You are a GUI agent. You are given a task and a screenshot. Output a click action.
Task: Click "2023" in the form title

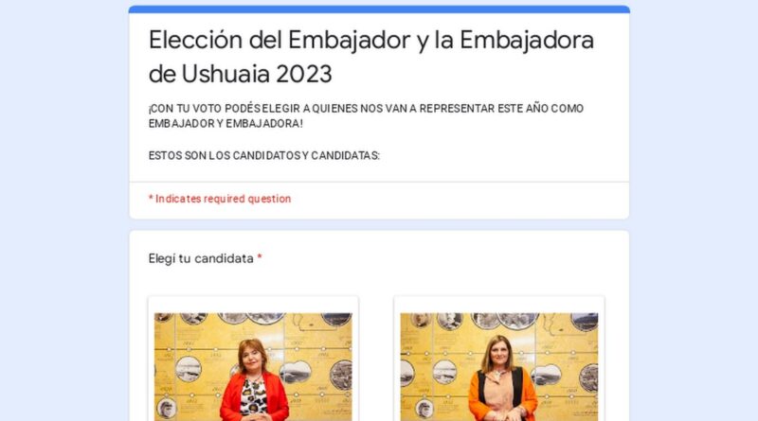[304, 74]
